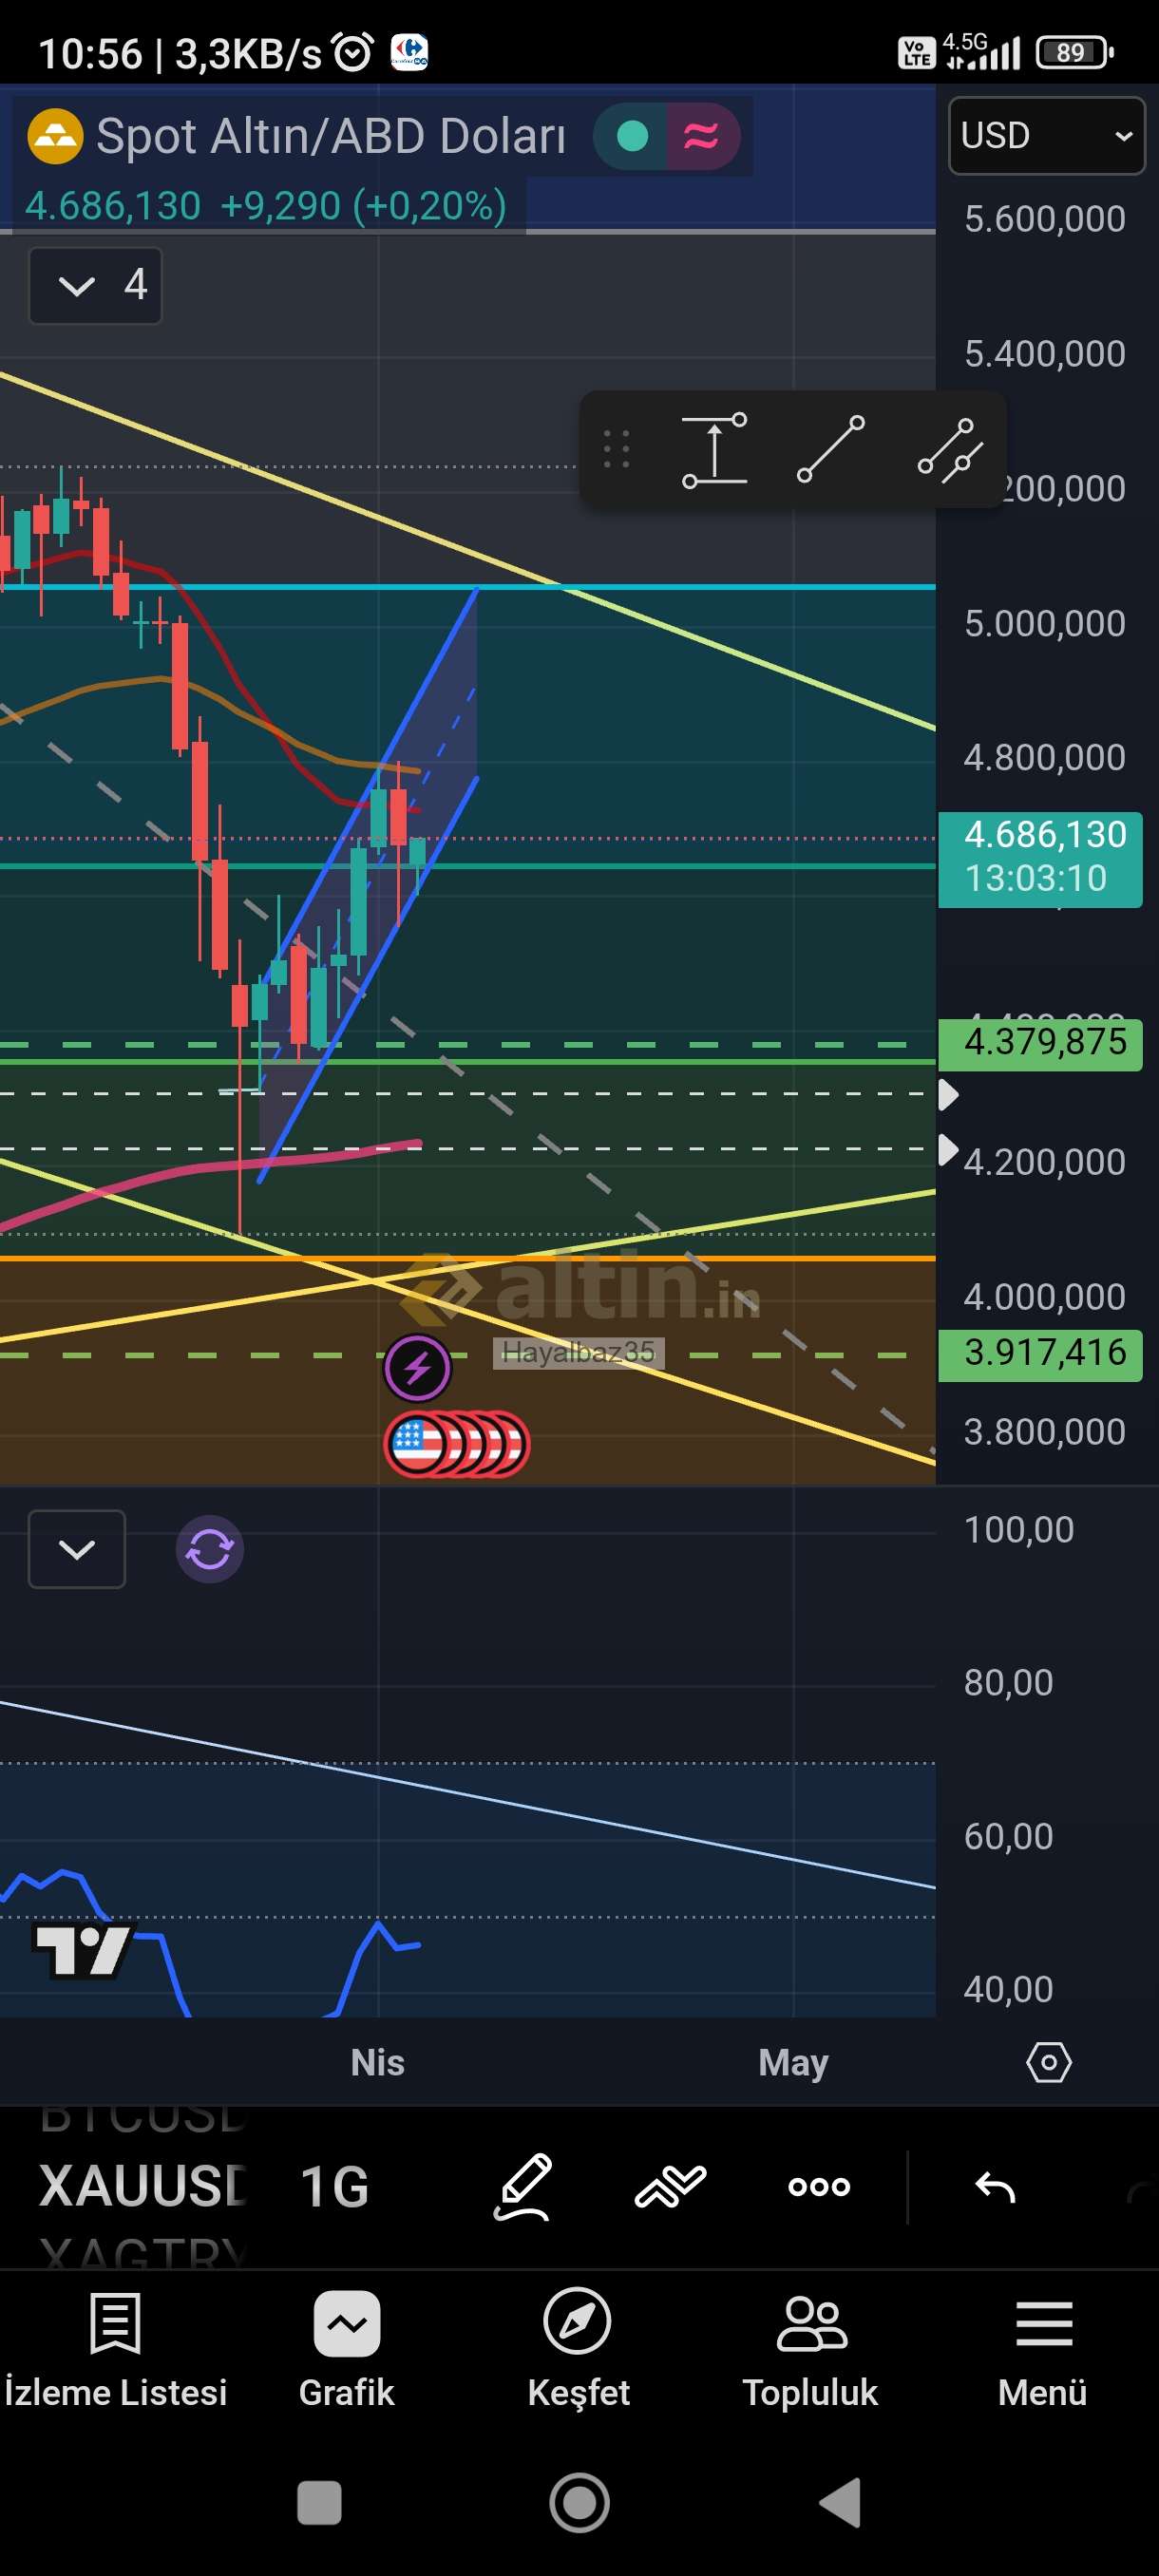
Task: Collapse the lower indicator pane chevron
Action: point(77,1549)
